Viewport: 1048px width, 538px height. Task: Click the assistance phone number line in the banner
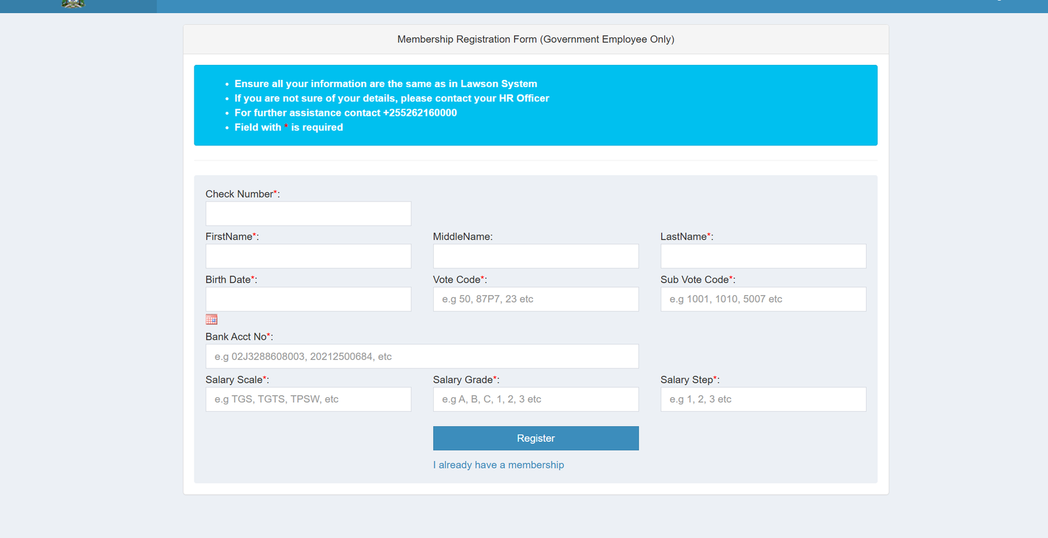pos(345,113)
